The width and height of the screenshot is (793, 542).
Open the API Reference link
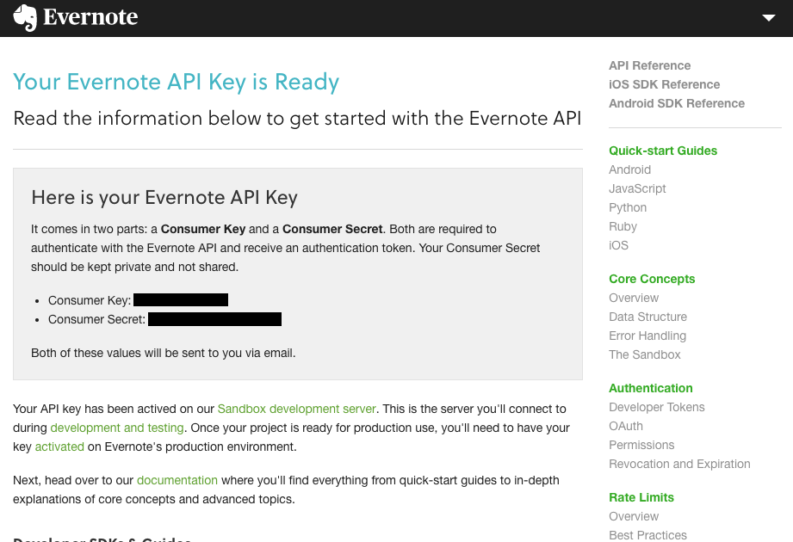coord(649,65)
